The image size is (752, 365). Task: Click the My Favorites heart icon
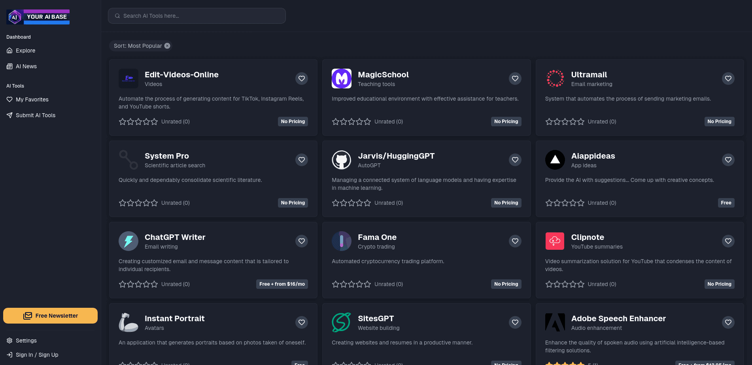(x=10, y=99)
